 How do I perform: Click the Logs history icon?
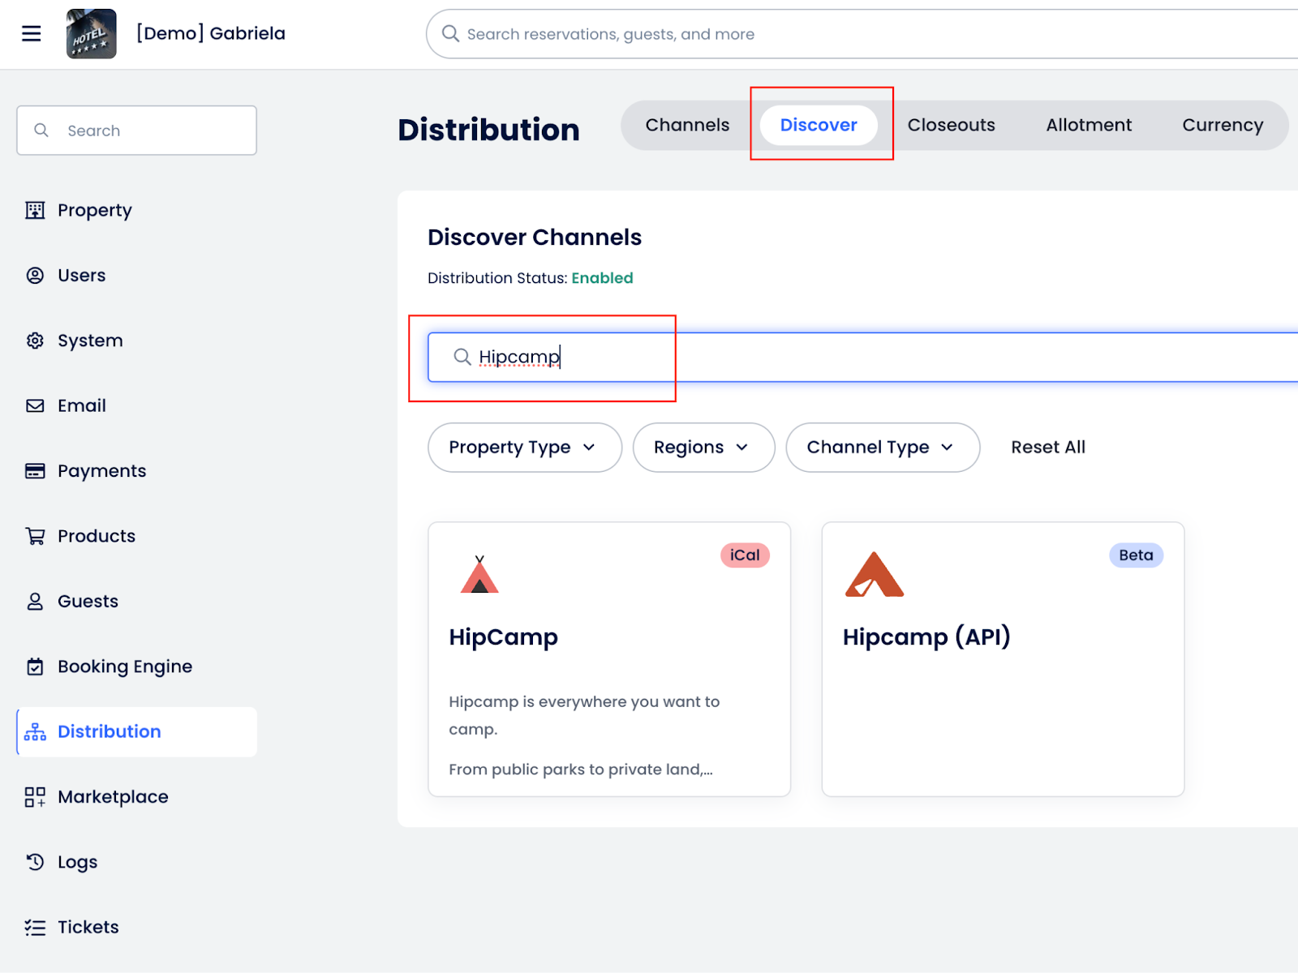point(35,862)
